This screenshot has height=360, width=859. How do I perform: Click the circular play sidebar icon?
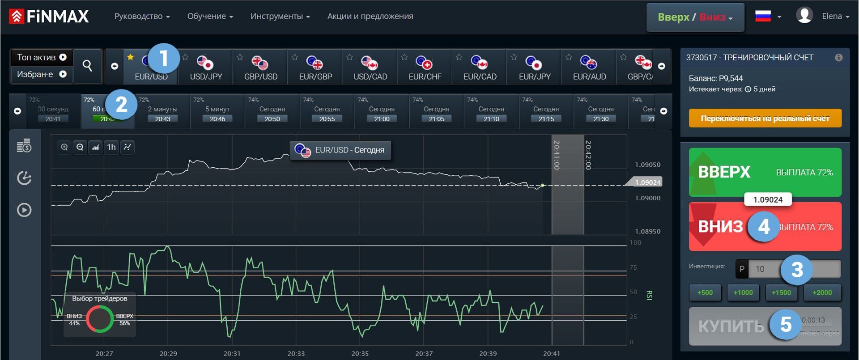24,210
